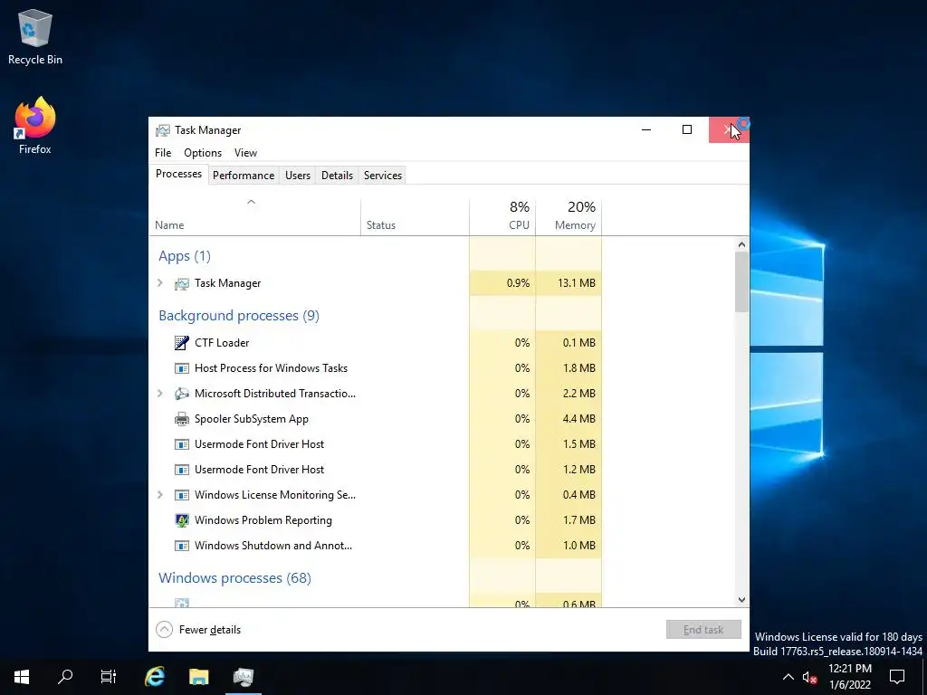
Task: Click the Windows Problem Reporting icon
Action: [181, 520]
